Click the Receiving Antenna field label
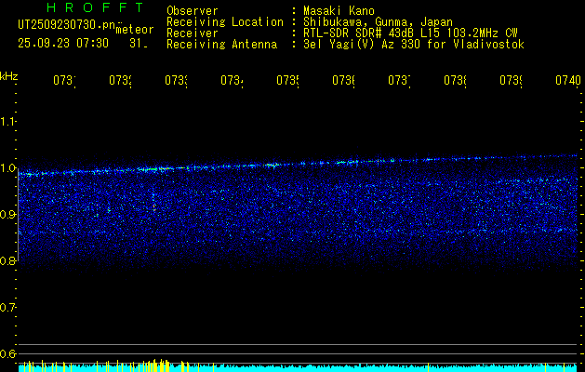 [221, 44]
